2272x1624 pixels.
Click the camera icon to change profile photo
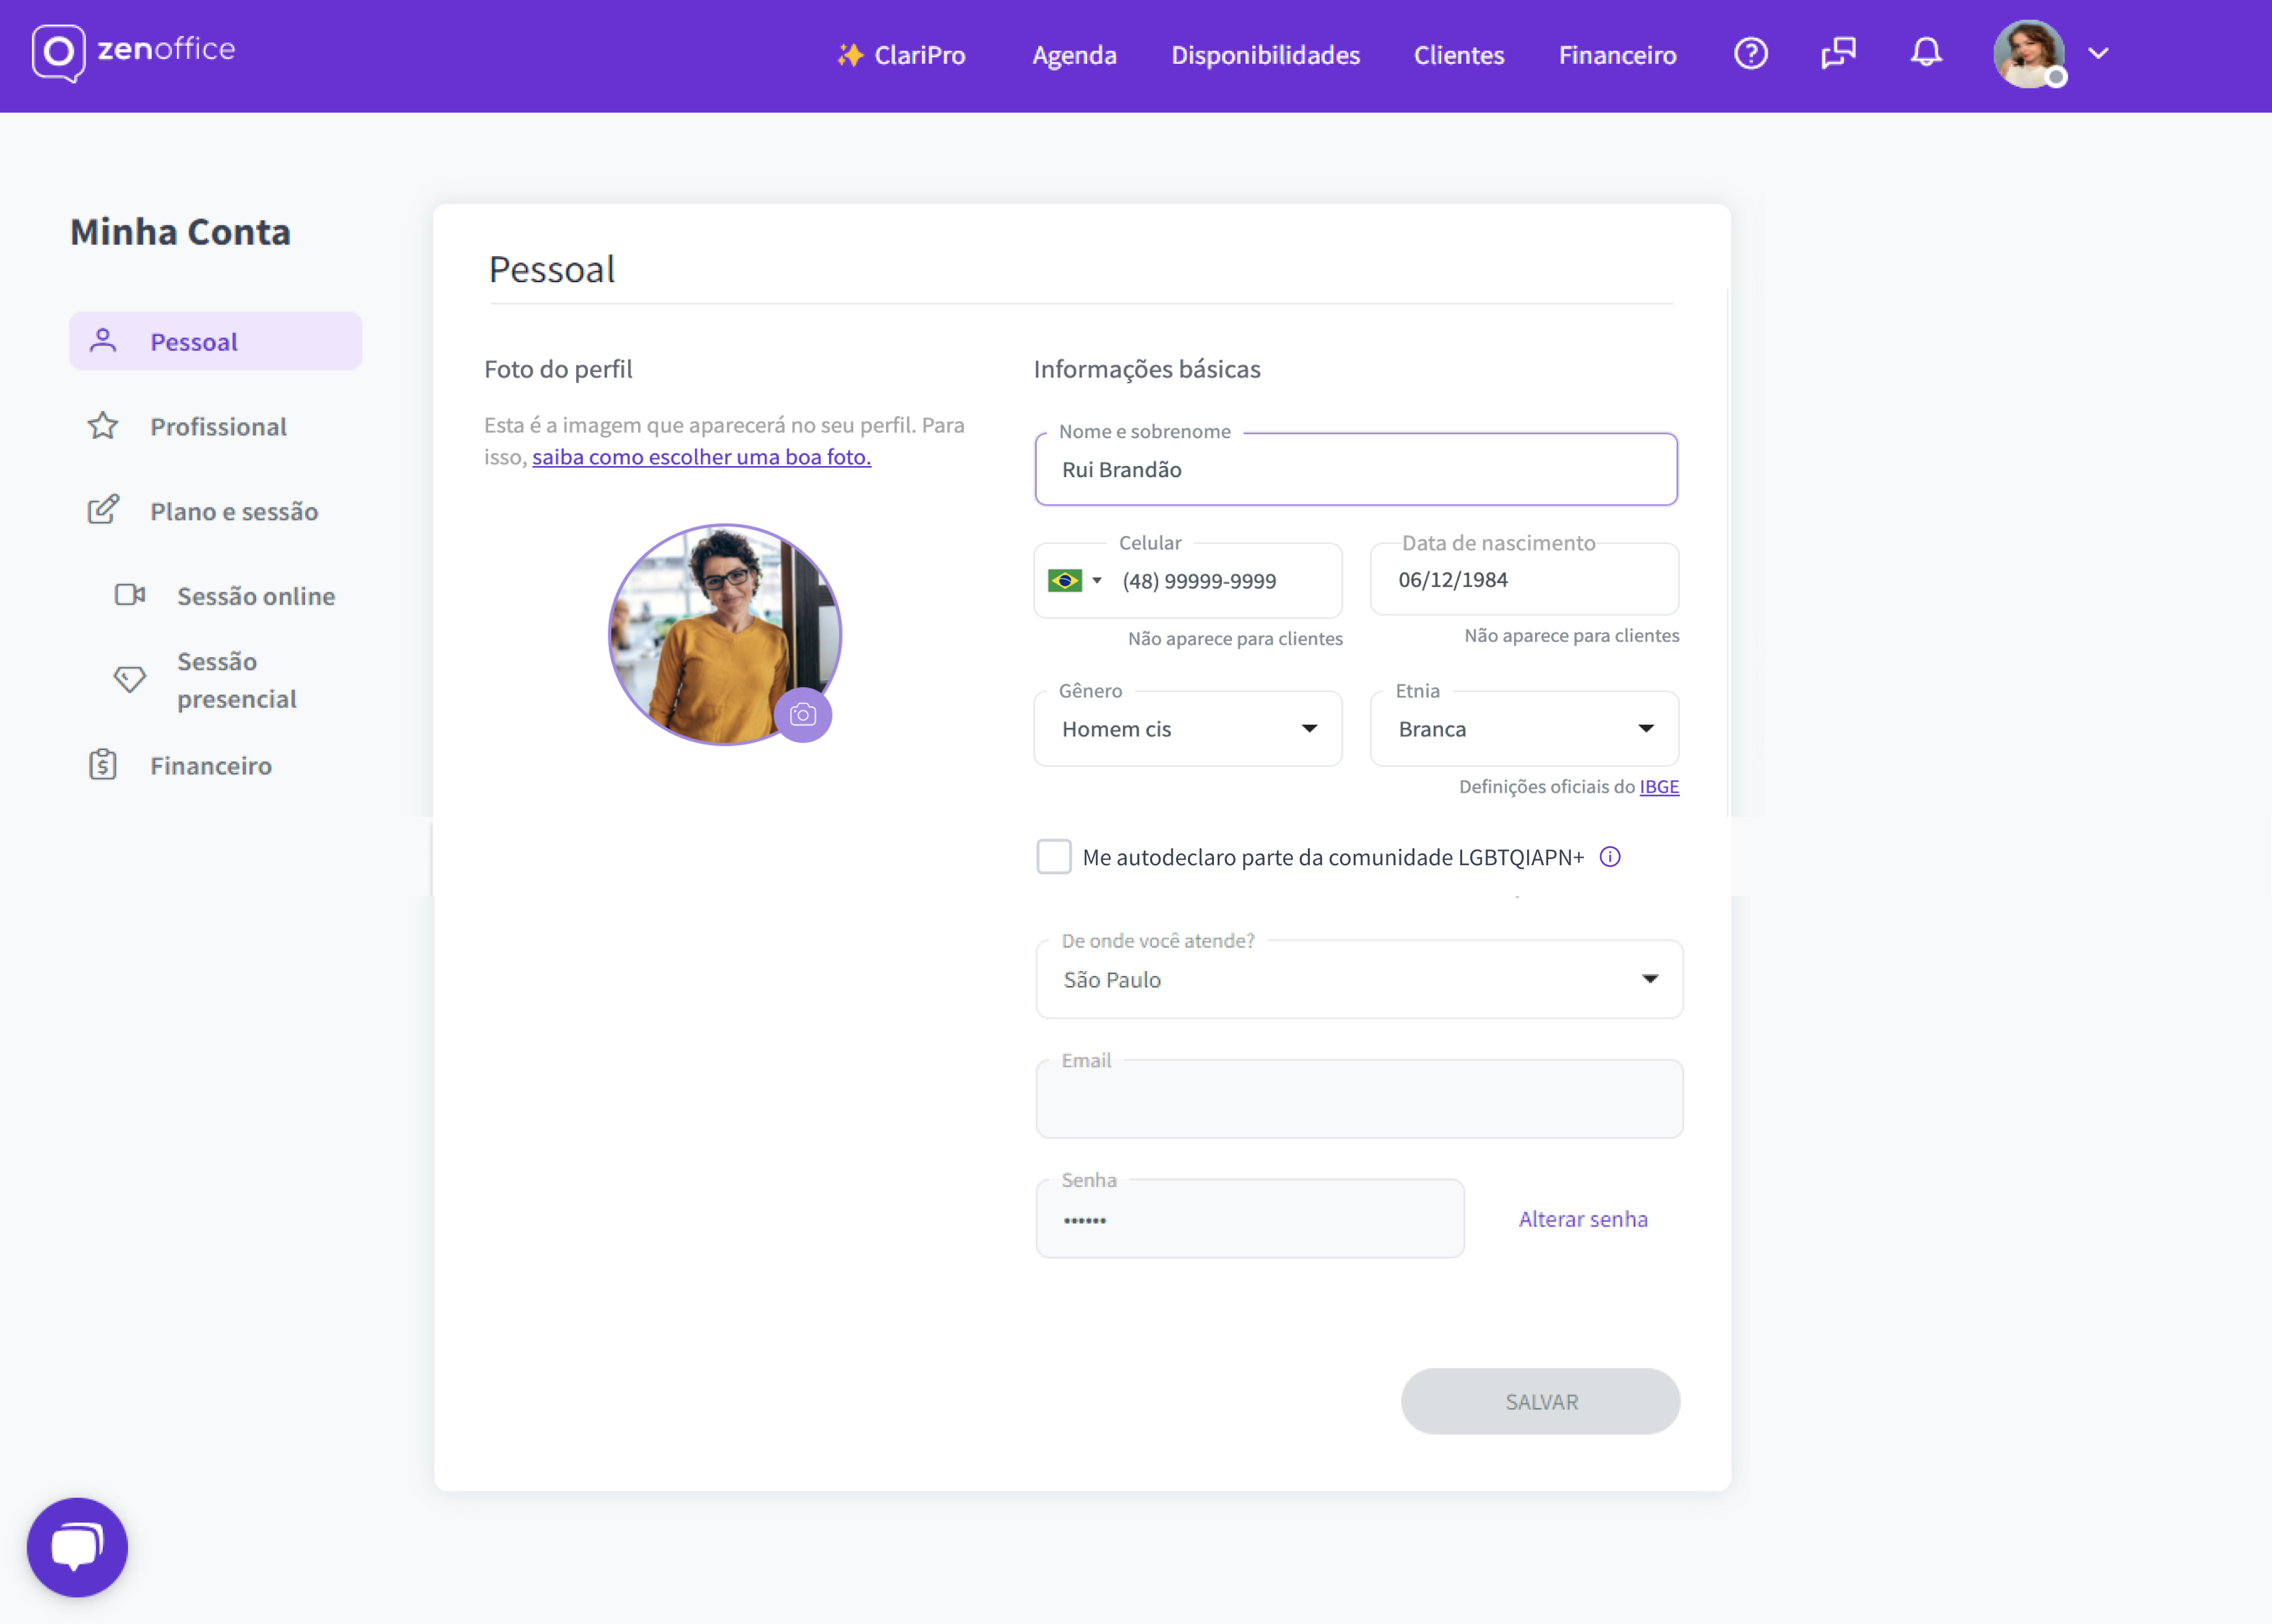(x=804, y=714)
